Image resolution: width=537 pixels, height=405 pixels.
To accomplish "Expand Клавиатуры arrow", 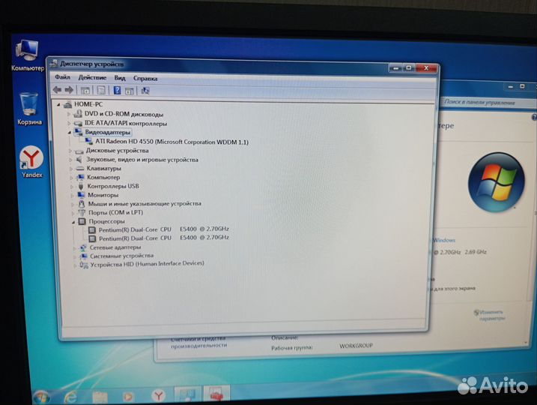I will point(71,169).
